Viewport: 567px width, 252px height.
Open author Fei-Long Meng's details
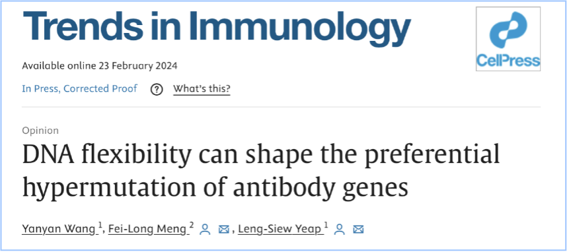click(x=147, y=230)
